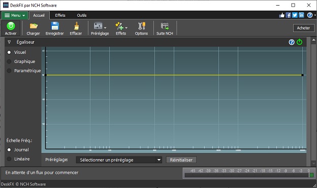The width and height of the screenshot is (317, 188).
Task: Click the Préréglage toolbar icon
Action: (98, 26)
